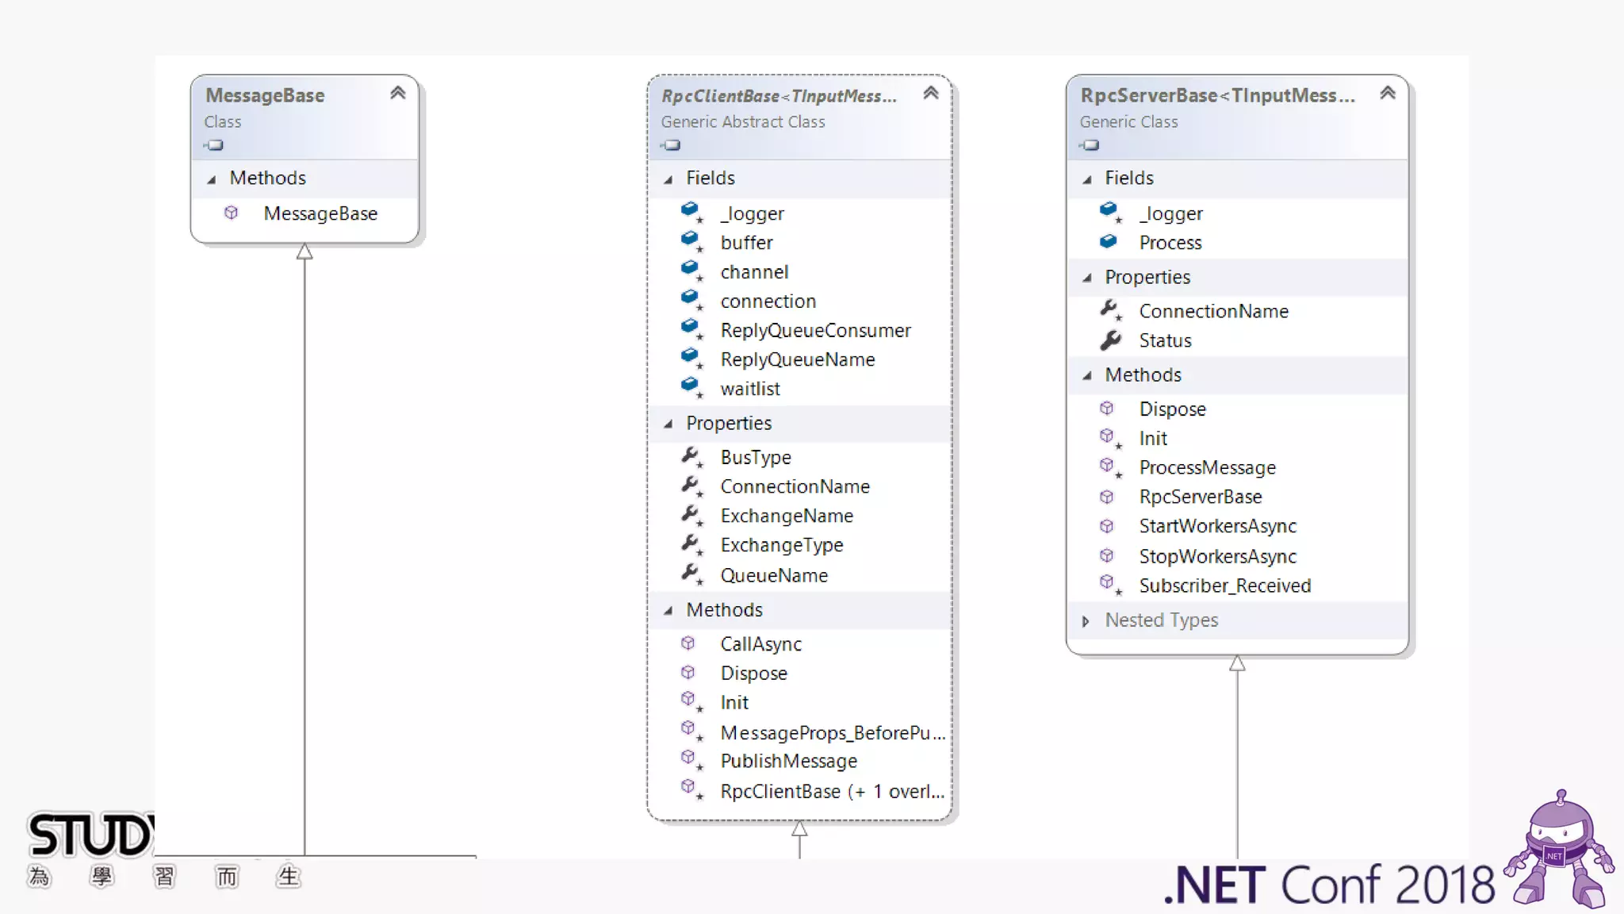Click the MessageBase constructor method entry
The width and height of the screenshot is (1624, 914).
pos(320,213)
